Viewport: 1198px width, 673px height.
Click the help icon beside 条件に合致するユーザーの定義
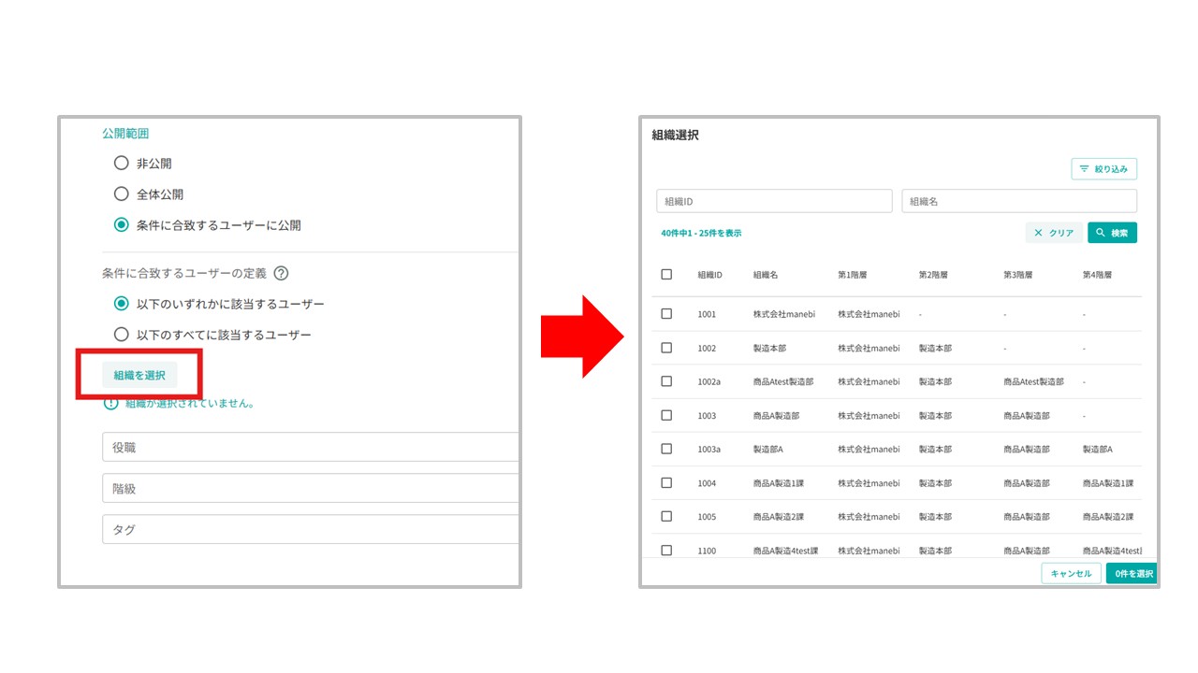point(281,274)
